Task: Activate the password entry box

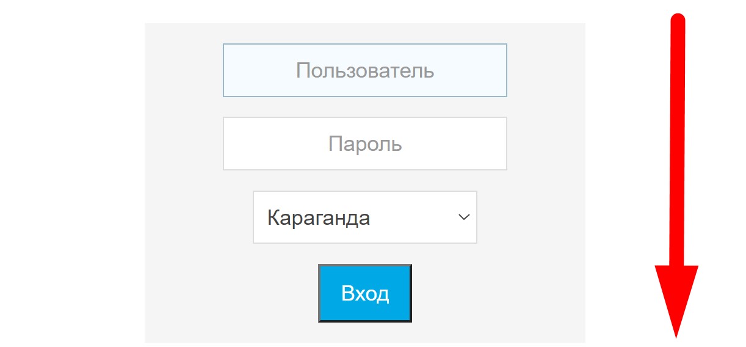Action: coord(364,144)
